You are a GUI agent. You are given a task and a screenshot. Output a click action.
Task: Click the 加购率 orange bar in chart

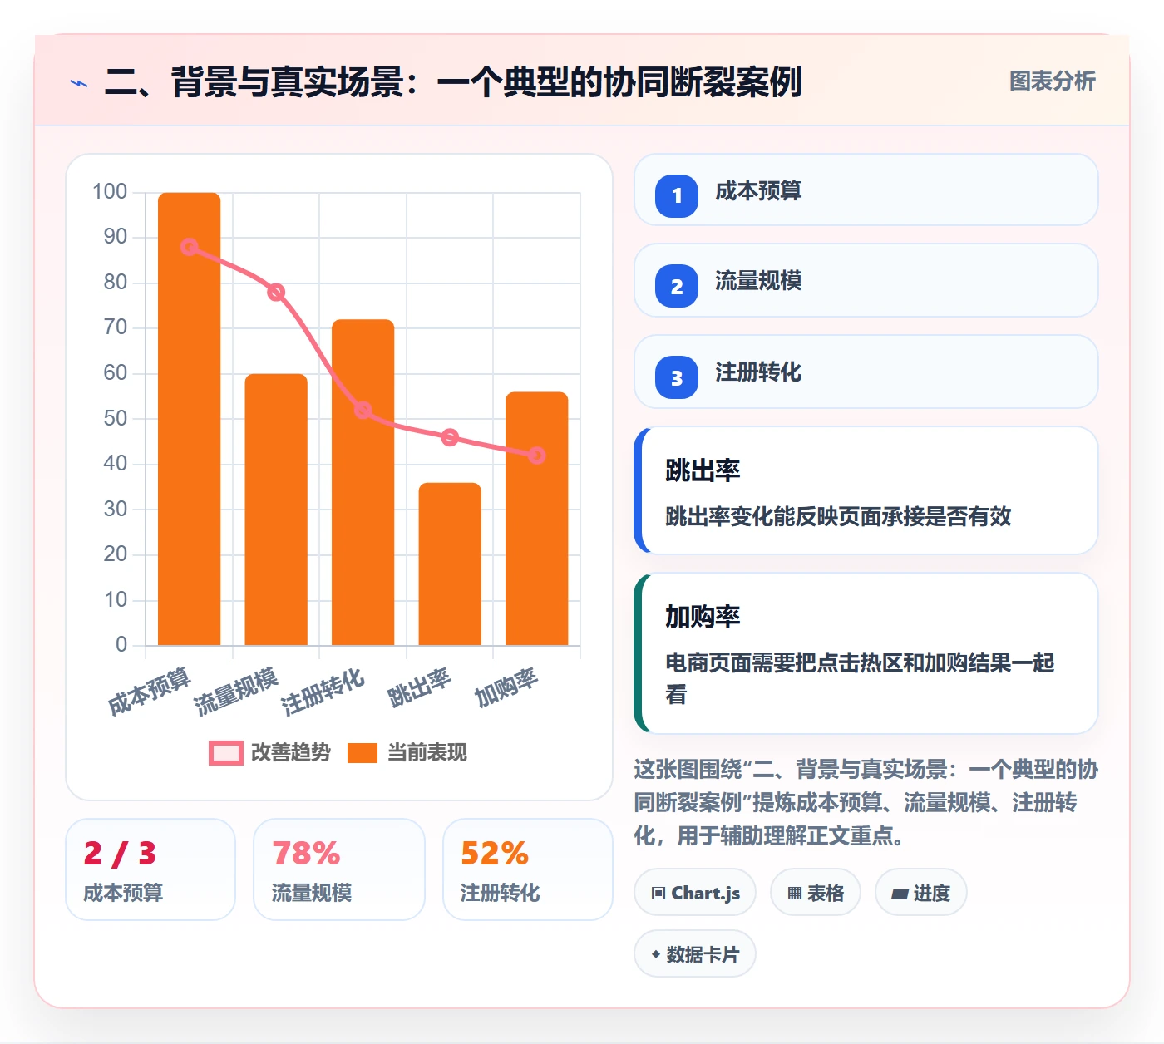coord(537,519)
